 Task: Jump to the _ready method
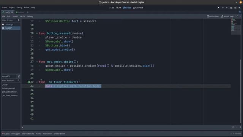click(x=5, y=85)
